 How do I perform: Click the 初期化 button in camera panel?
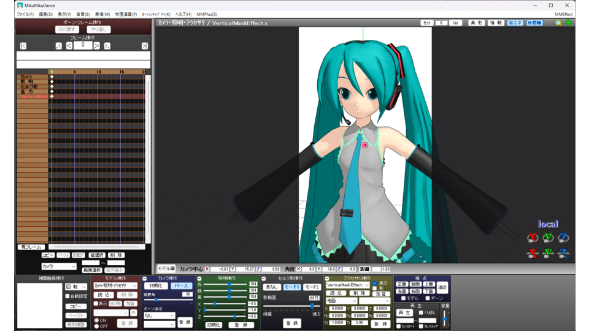point(155,286)
